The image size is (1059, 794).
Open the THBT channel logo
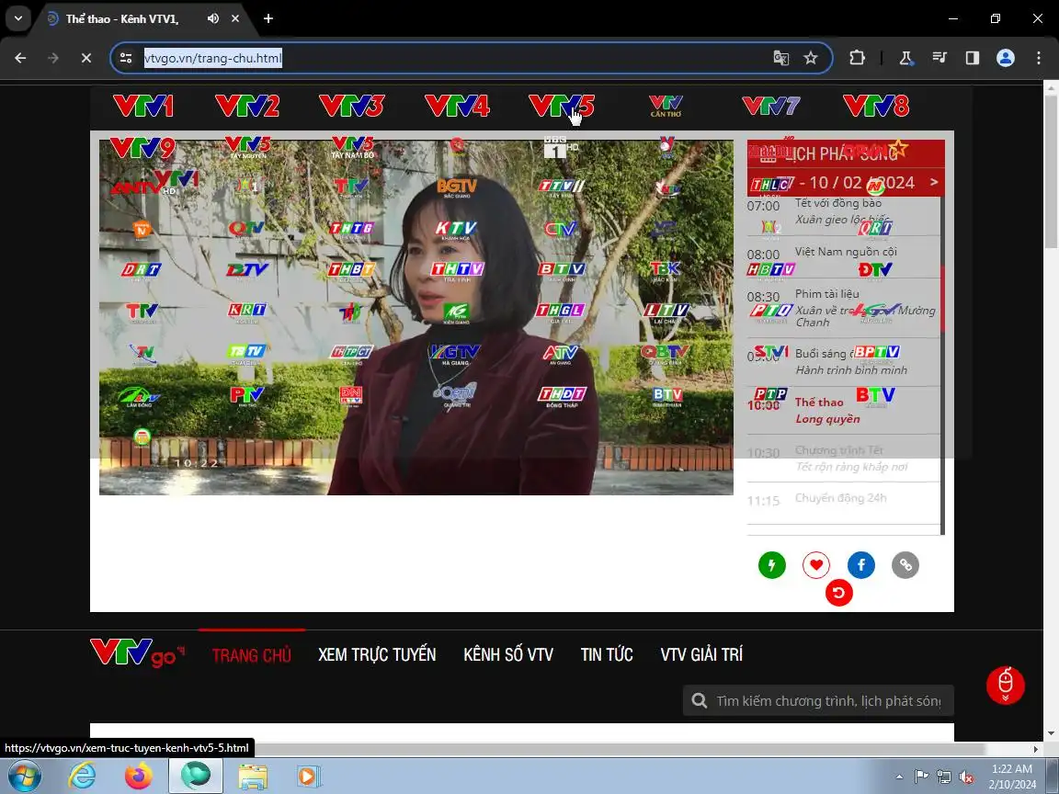pos(352,271)
